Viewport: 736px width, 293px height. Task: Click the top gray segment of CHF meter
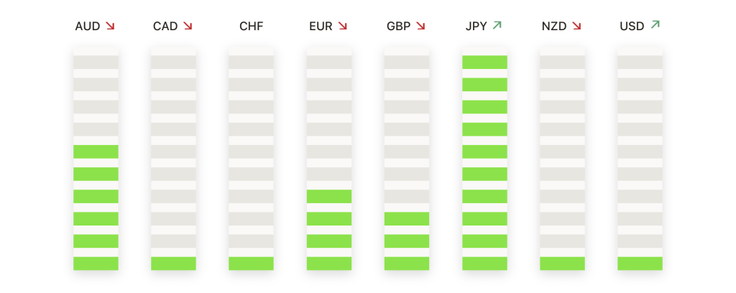point(251,62)
